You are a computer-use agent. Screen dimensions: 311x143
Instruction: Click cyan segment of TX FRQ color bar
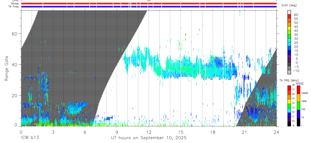pyautogui.click(x=289, y=110)
